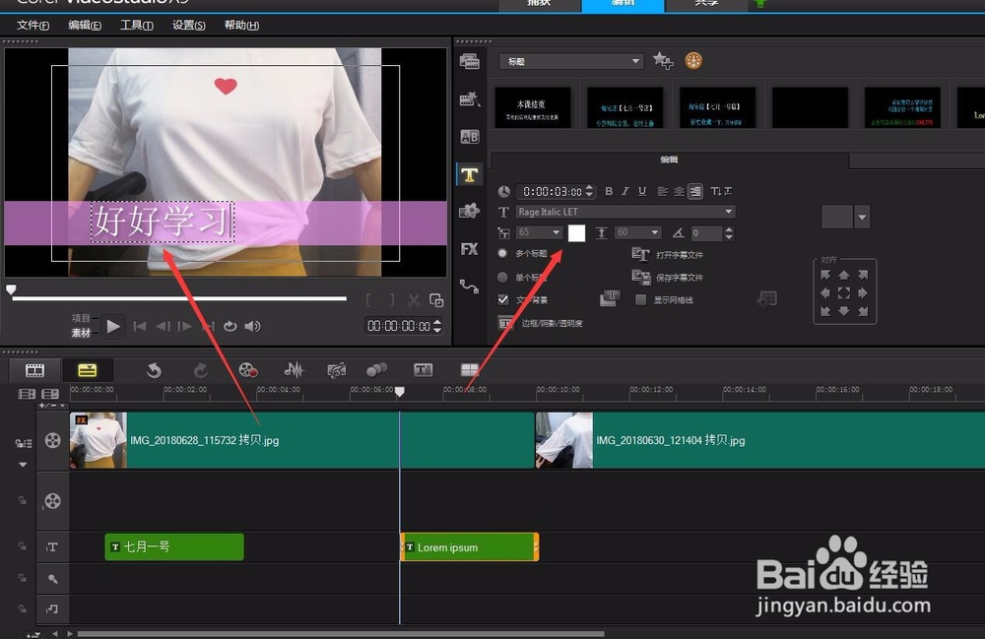The image size is (985, 639).
Task: Click the customize text backdrop icon
Action: (x=610, y=298)
